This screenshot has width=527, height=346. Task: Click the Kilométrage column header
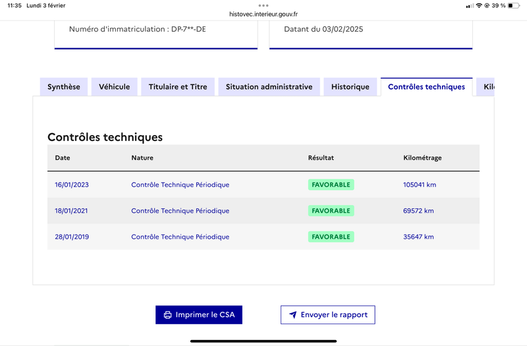(422, 158)
